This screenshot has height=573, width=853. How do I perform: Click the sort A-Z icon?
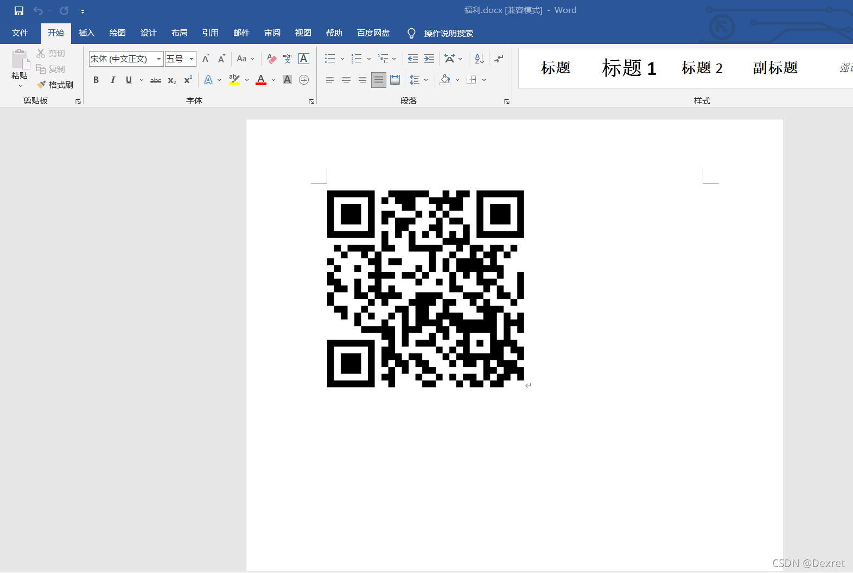point(479,59)
